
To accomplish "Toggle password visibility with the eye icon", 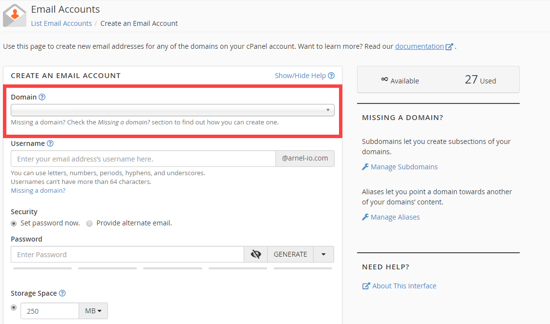I will pyautogui.click(x=255, y=254).
